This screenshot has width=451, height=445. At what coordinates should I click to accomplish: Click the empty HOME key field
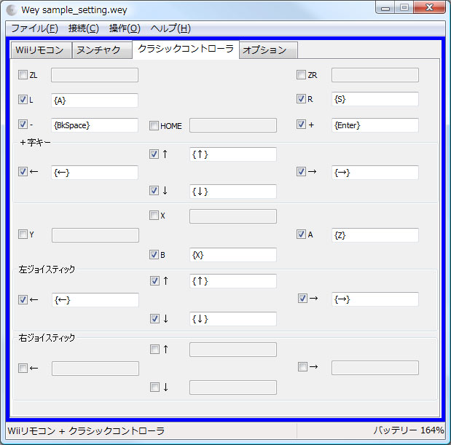pyautogui.click(x=233, y=125)
